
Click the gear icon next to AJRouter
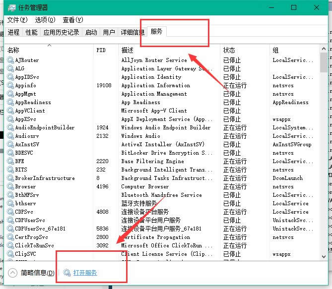point(10,60)
